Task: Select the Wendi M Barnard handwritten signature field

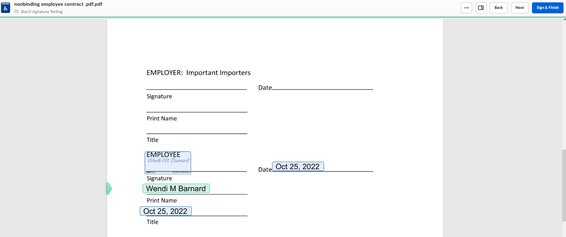Action: coord(168,163)
